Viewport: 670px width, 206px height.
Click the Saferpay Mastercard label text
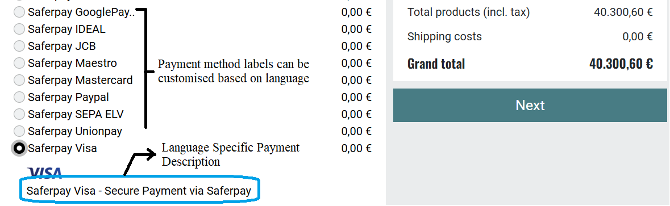[x=80, y=80]
